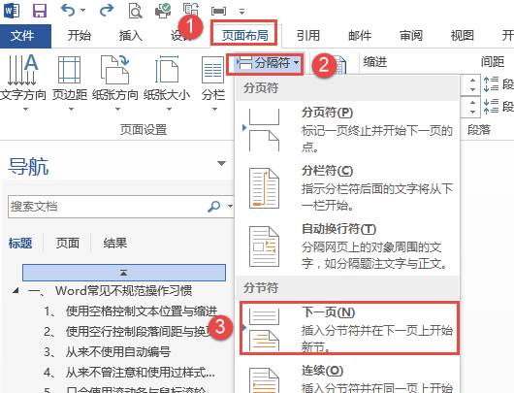Click the Undo arrow icon
The width and height of the screenshot is (514, 393).
point(68,10)
